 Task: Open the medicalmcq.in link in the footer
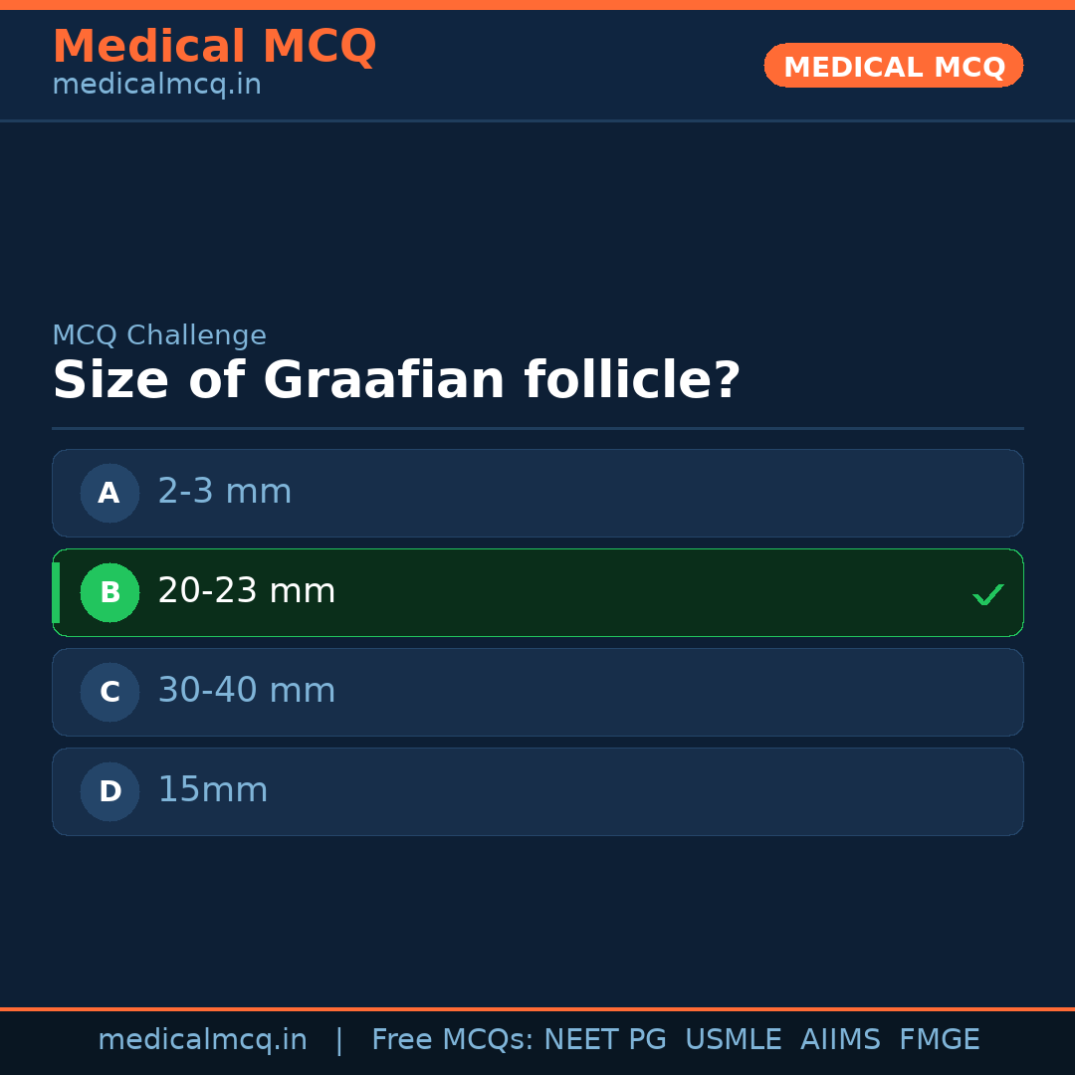tap(203, 1040)
